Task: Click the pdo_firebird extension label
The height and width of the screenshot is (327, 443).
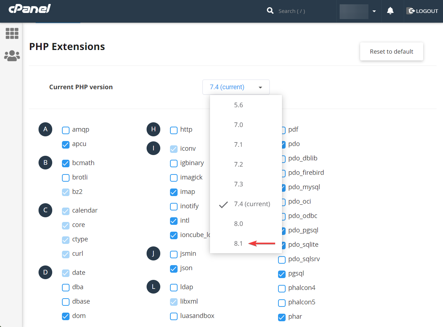Action: [x=306, y=173]
